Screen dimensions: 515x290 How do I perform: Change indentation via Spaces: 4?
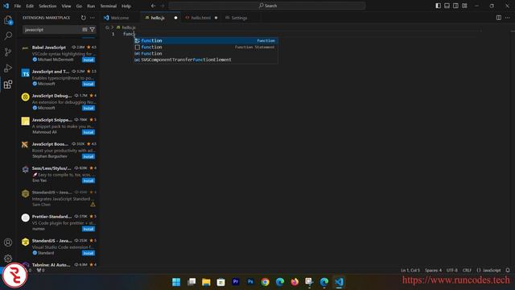[433, 271]
